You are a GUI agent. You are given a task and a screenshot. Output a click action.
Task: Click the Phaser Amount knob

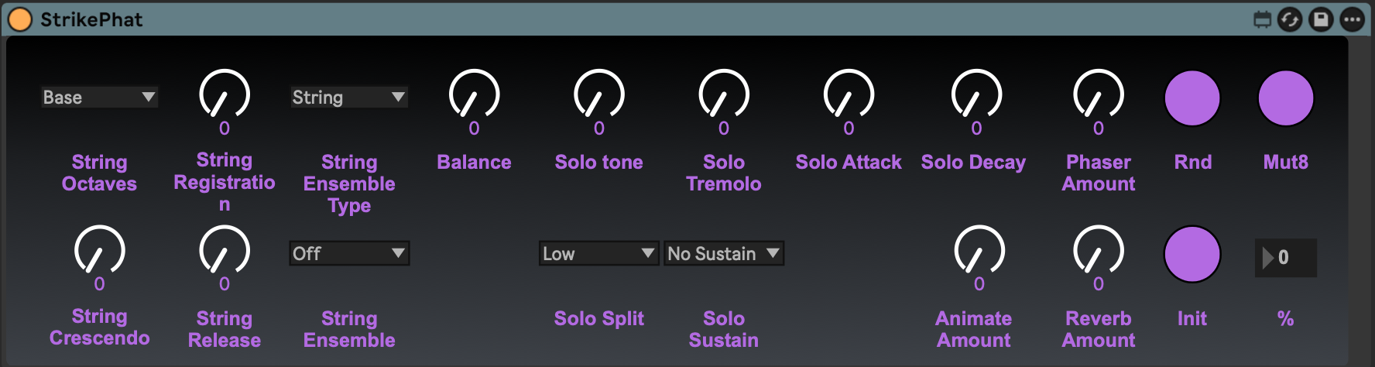tap(1098, 95)
